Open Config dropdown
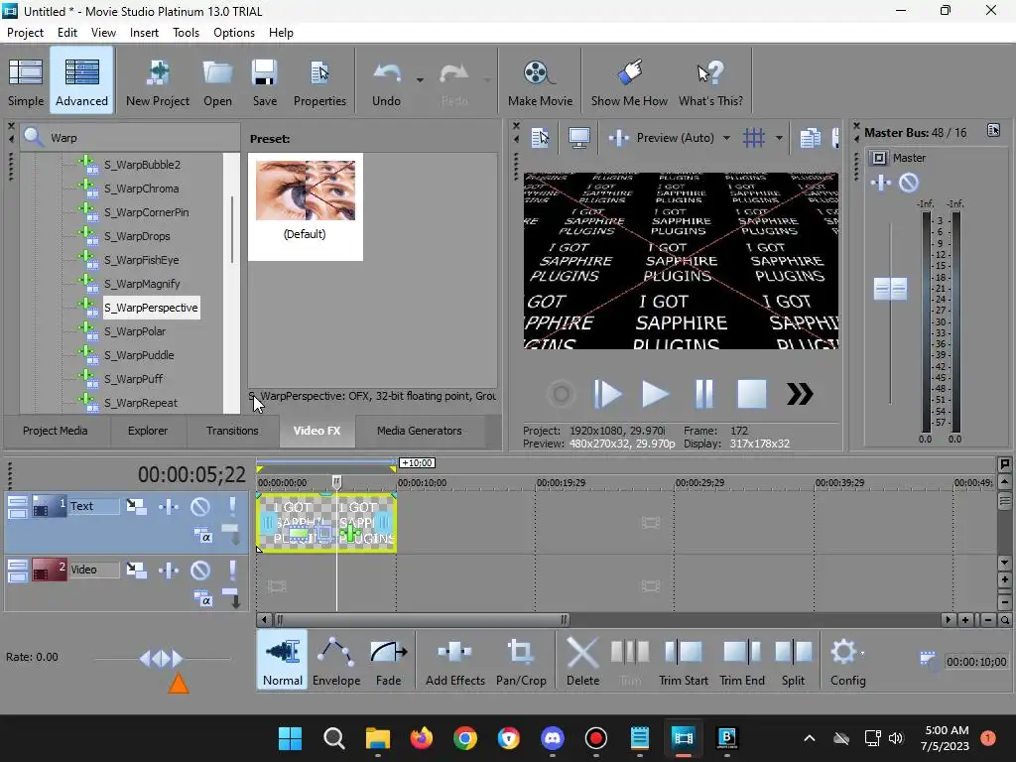 pos(847,661)
